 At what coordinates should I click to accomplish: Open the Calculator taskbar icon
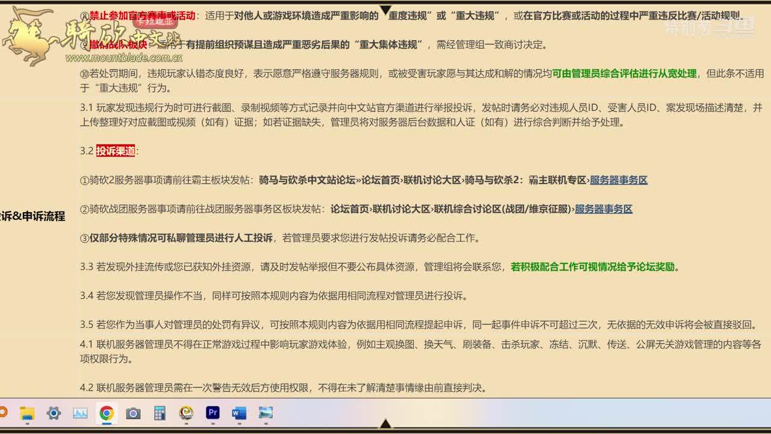[x=160, y=413]
